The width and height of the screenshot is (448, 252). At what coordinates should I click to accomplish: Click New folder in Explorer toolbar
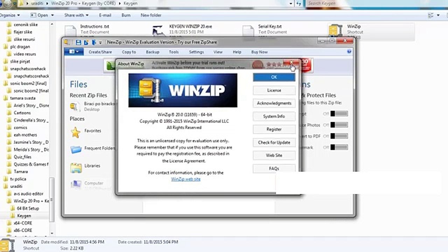tap(151, 15)
